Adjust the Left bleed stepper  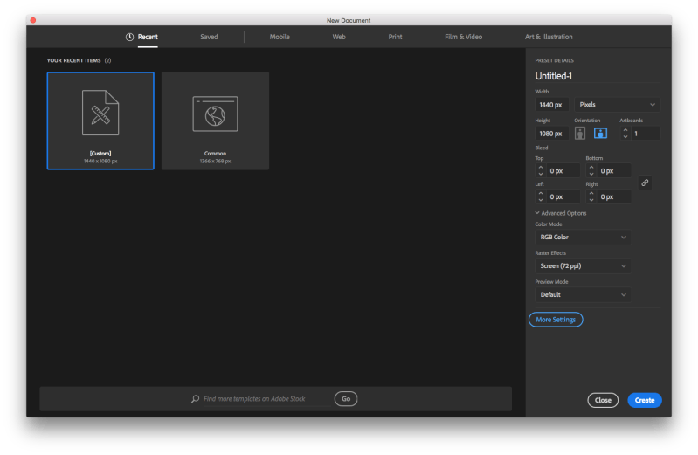(541, 196)
